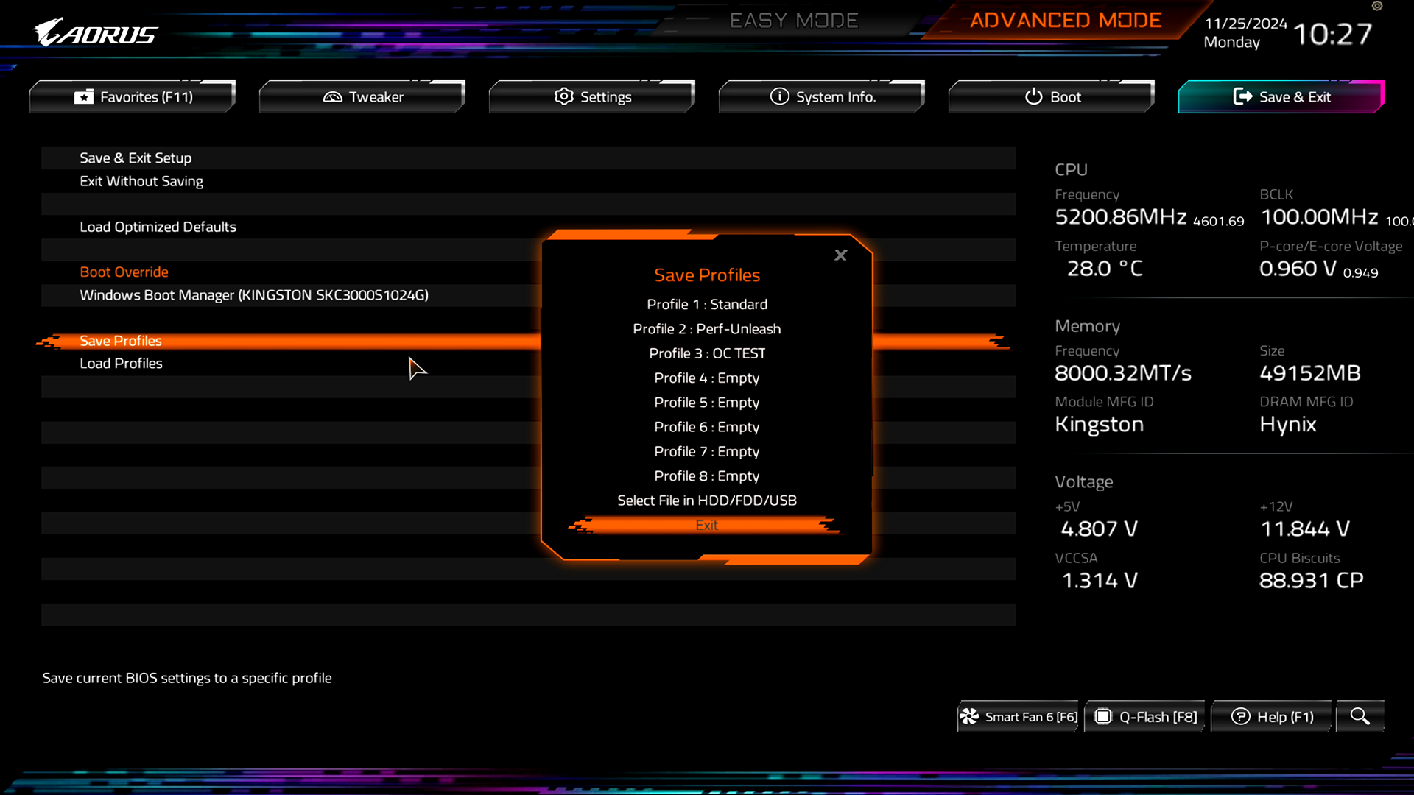This screenshot has width=1414, height=795.
Task: Click the search magnifier icon
Action: [x=1360, y=716]
